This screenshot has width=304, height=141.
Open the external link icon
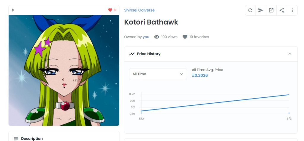(x=271, y=10)
